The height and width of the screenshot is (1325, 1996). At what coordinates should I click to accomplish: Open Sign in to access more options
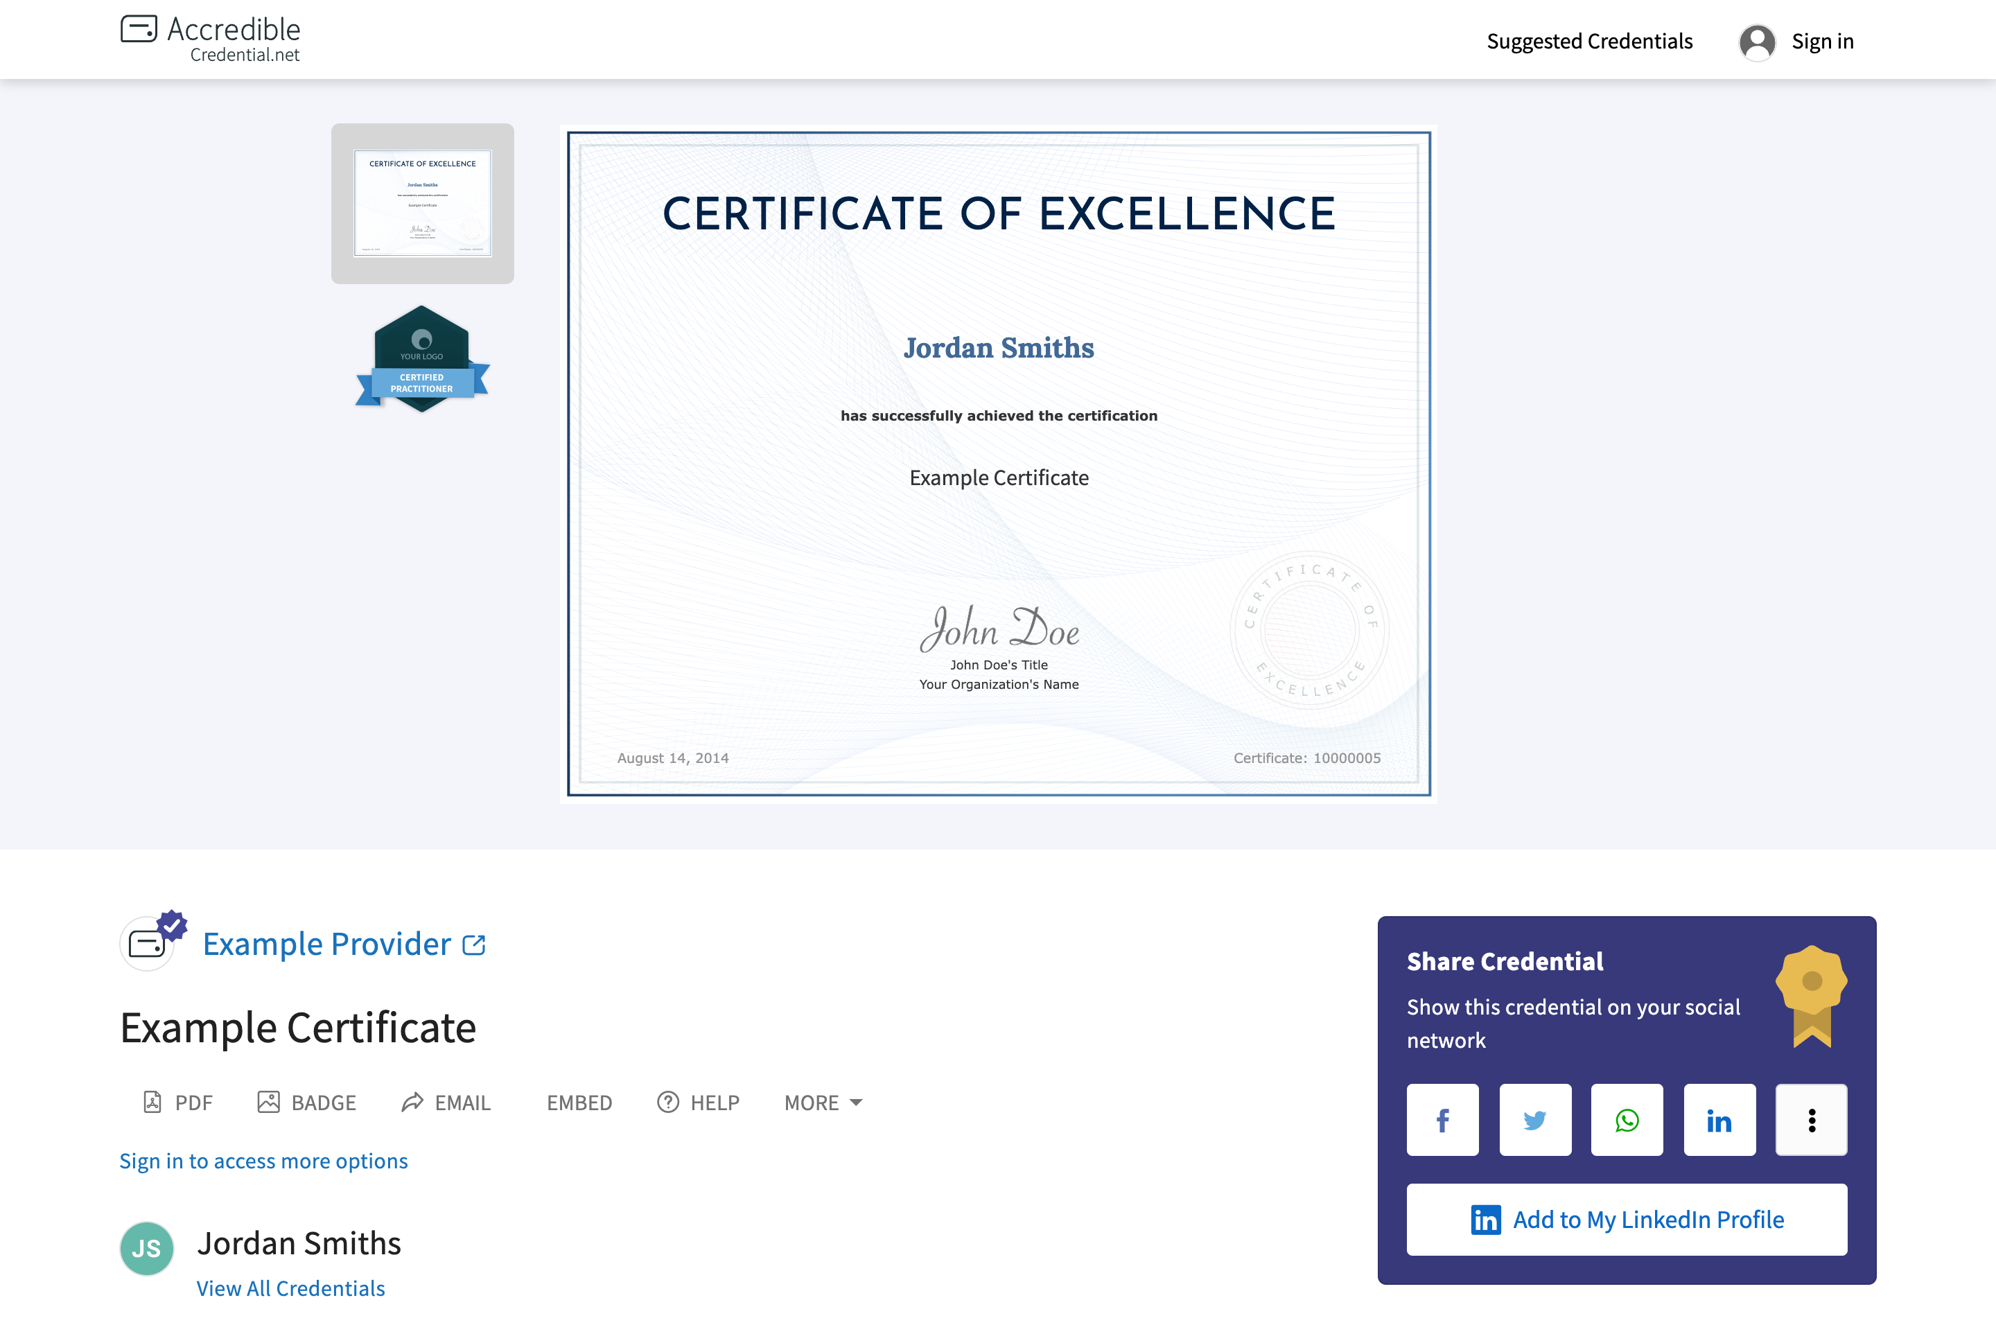click(263, 1161)
